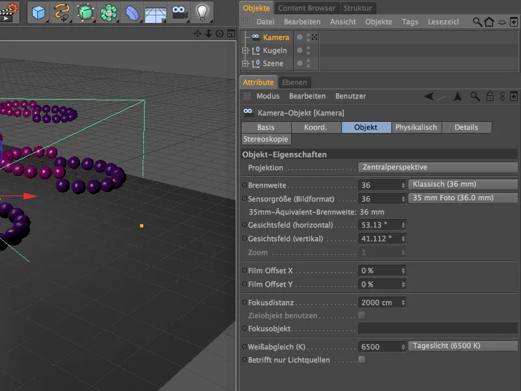Search in the Object Manager
Screen dimensions: 521x391
click(x=477, y=22)
